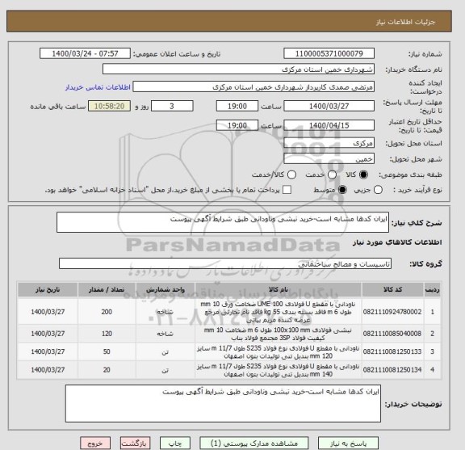
Task: Click the 'پاسخ به نیاز' button
Action: (x=348, y=444)
